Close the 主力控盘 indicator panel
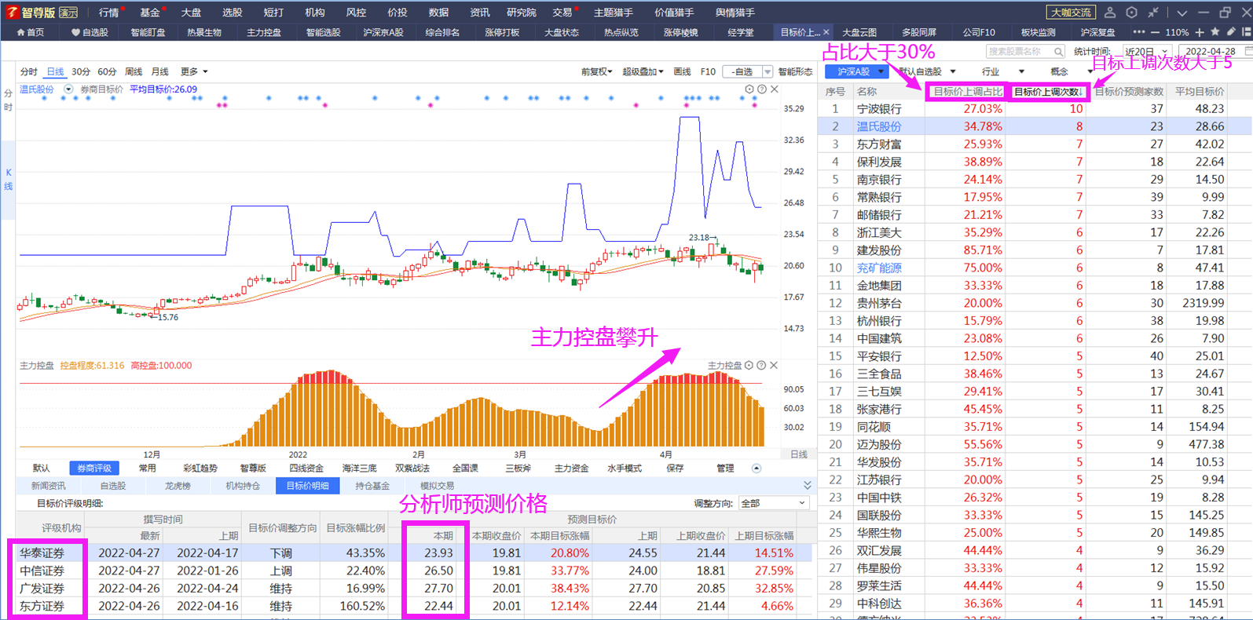Viewport: 1253px width, 620px height. 774,366
